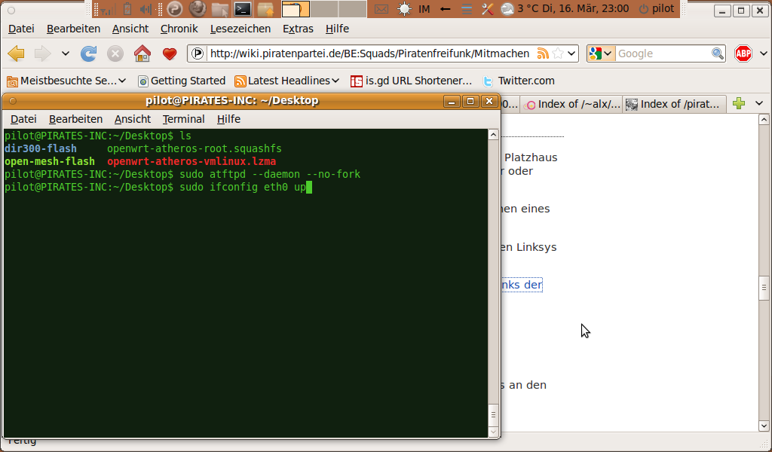Bookmark page with the star icon
This screenshot has width=772, height=452.
557,53
